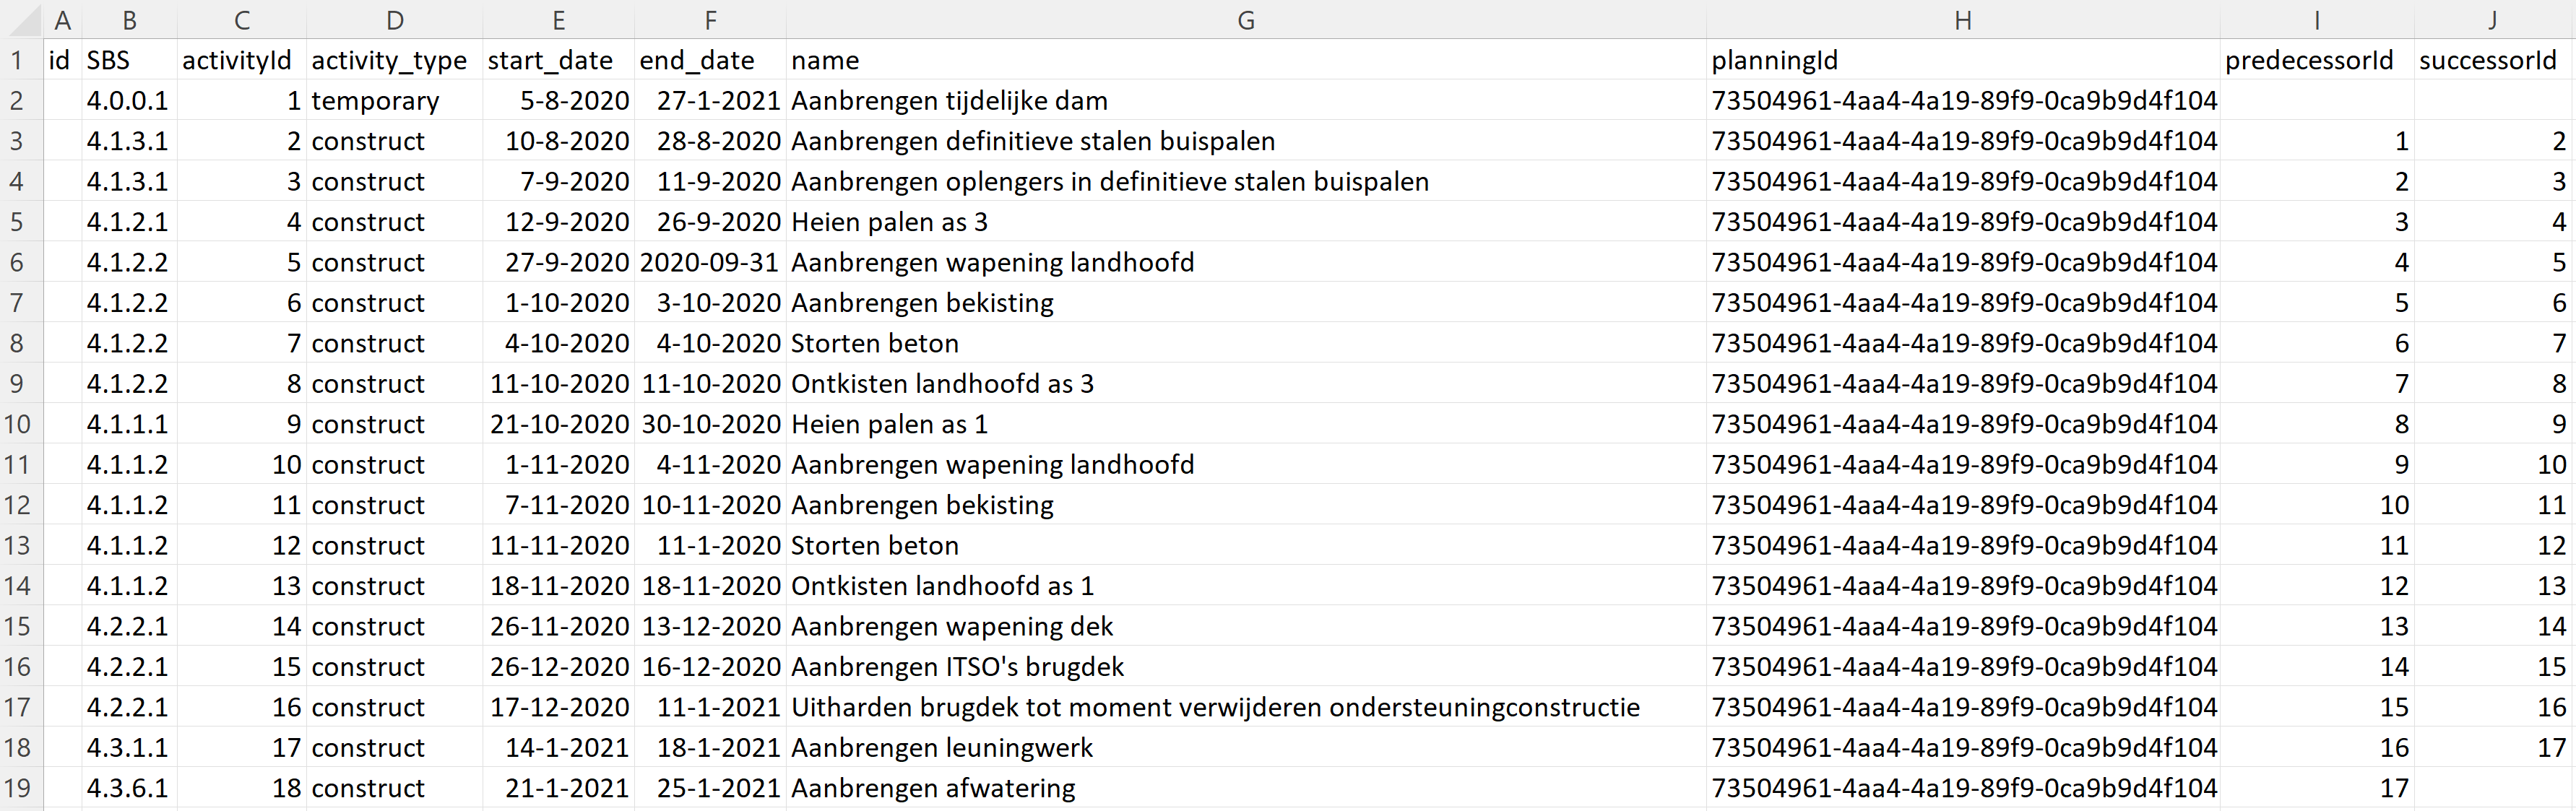Screen dimensions: 2576x811
Task: Click the select-all corner of the sheet
Action: coord(20,20)
